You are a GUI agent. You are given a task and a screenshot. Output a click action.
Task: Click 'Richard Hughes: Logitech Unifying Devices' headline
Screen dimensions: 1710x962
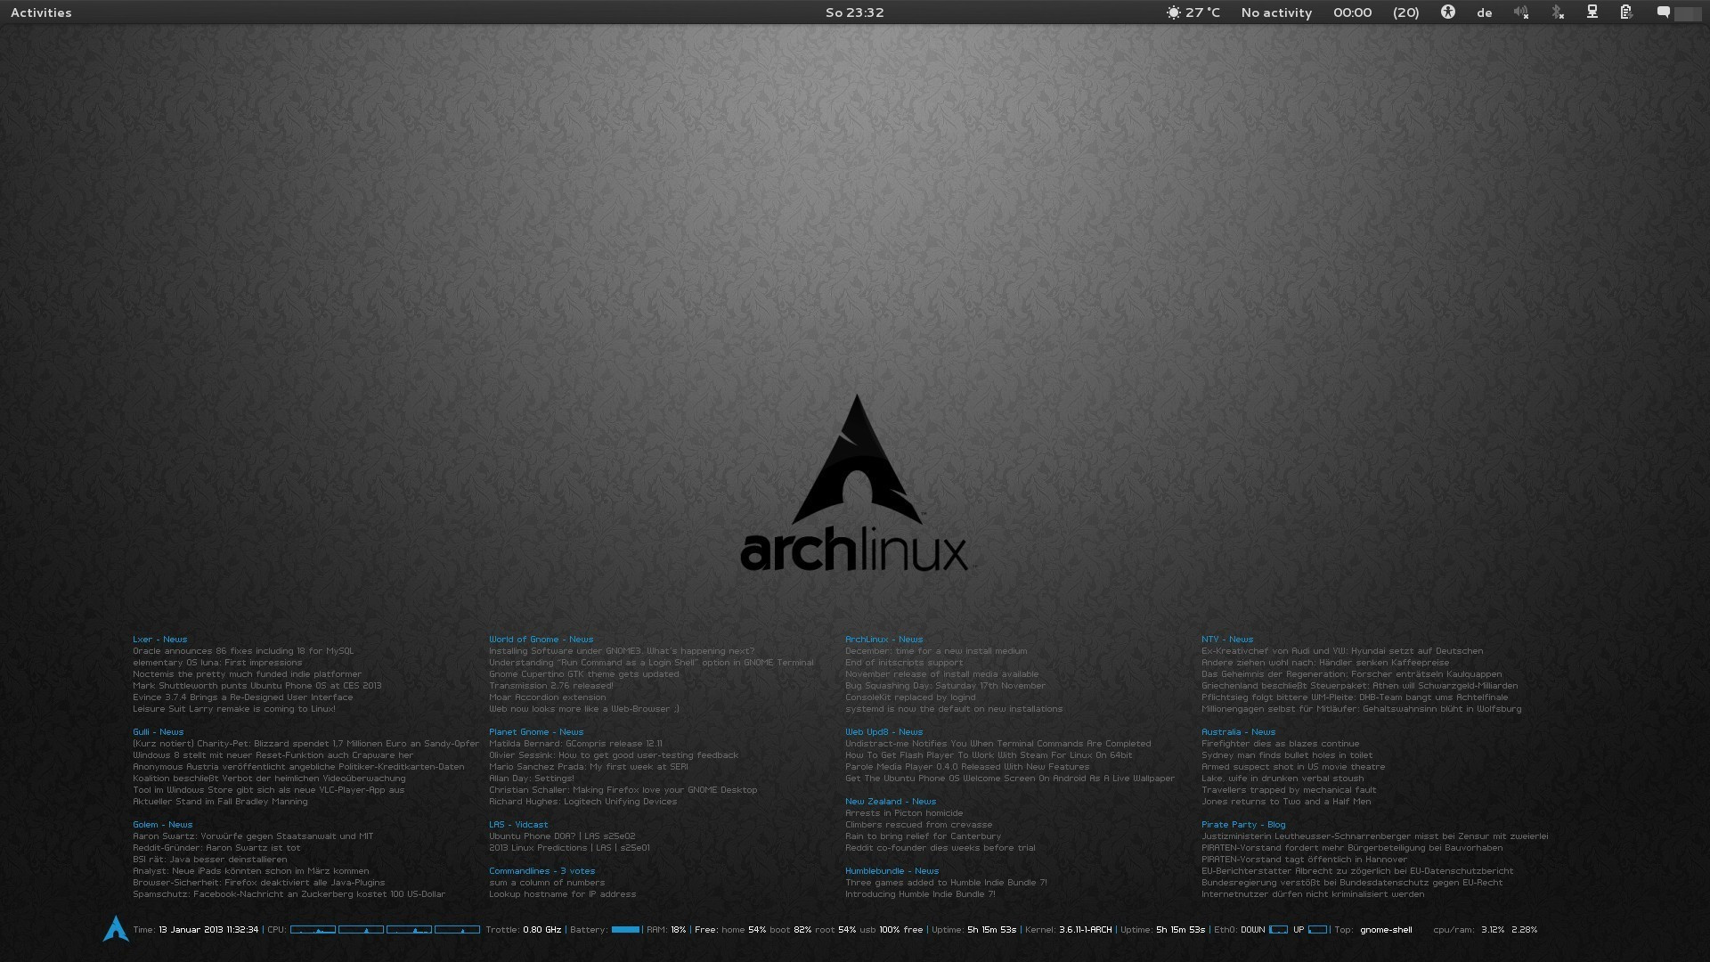582,801
